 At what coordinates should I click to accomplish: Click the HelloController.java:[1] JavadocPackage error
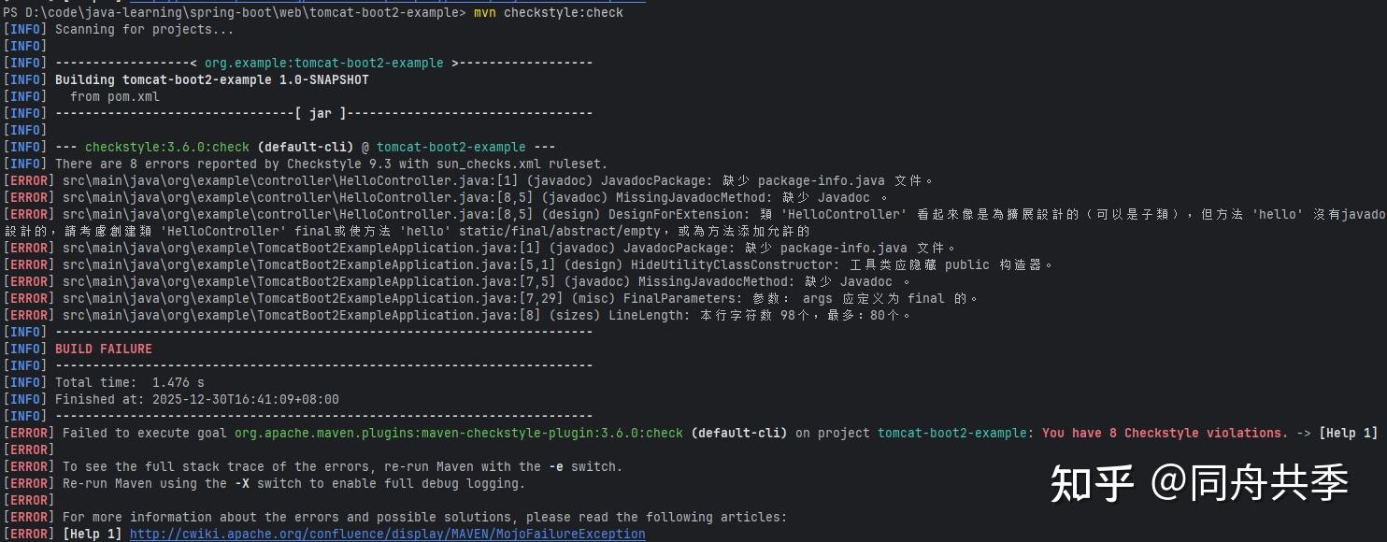coord(469,180)
